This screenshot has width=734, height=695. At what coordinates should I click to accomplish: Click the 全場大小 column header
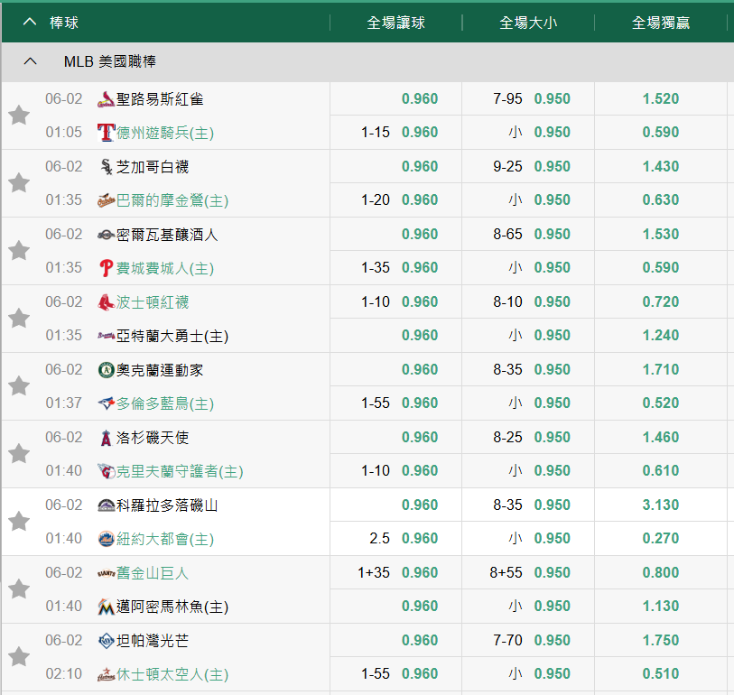[528, 23]
